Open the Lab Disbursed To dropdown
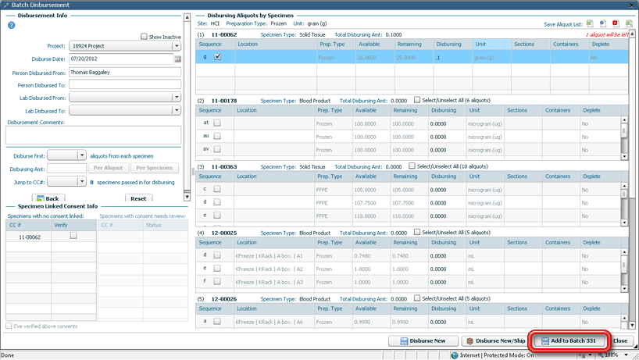This screenshot has height=360, width=639. [177, 110]
